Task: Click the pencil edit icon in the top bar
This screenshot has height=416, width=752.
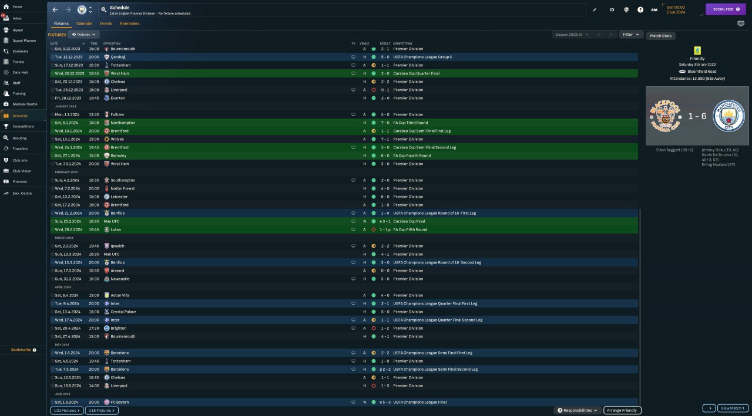Action: [595, 10]
